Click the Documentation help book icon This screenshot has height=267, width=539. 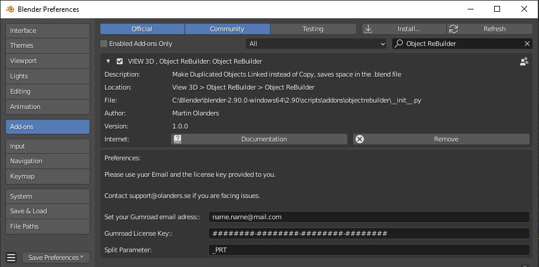pyautogui.click(x=178, y=139)
